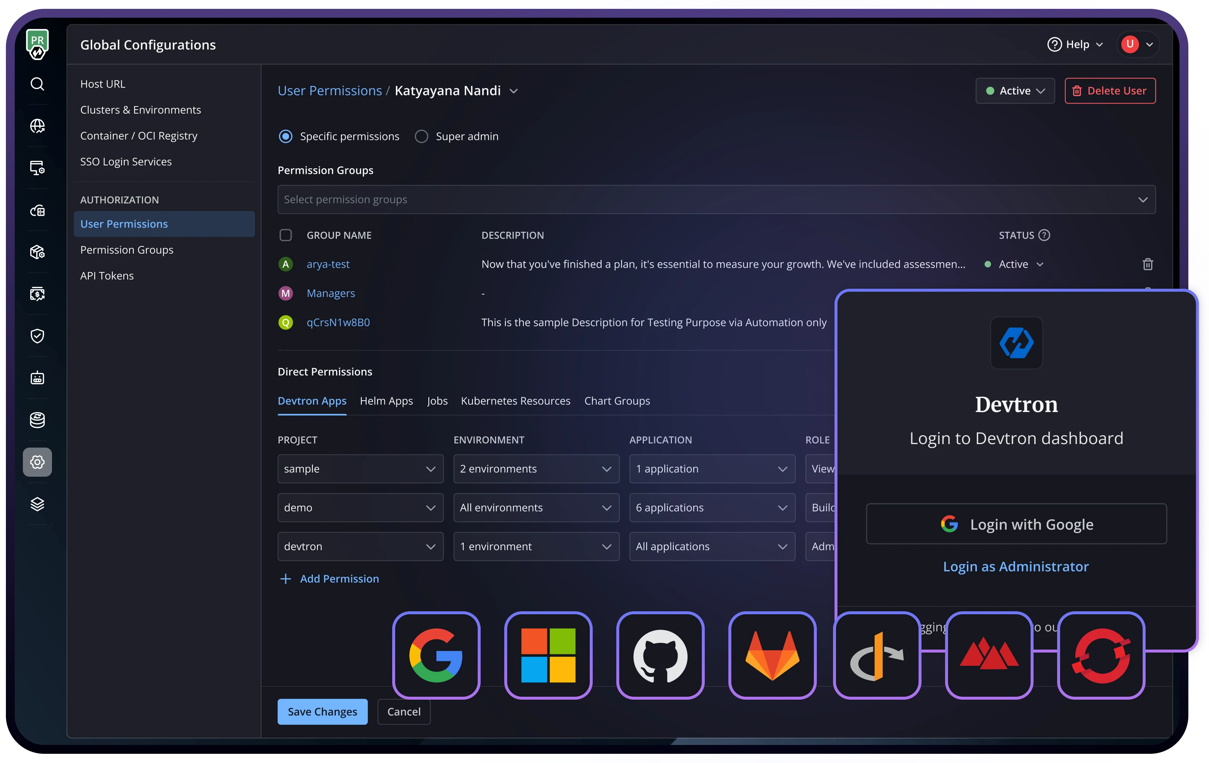
Task: Switch to the Helm Apps tab
Action: [386, 401]
